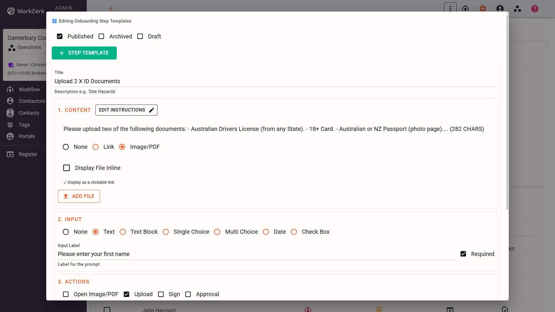Select the Single Choice input radio

[x=166, y=232]
